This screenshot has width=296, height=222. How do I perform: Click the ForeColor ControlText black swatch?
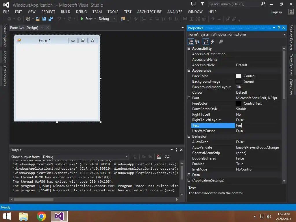[x=238, y=103]
